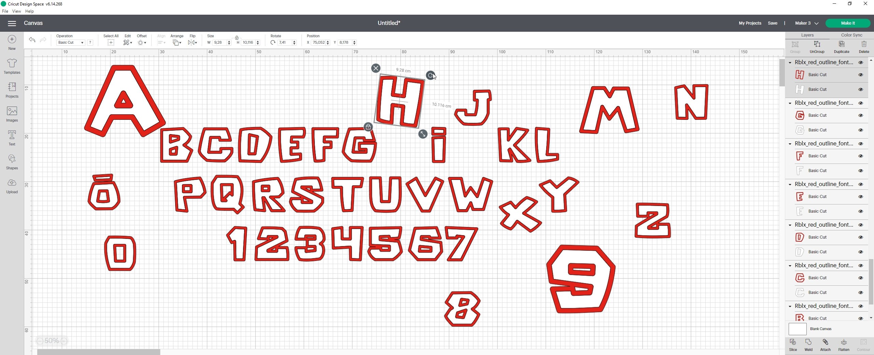874x355 pixels.
Task: Click the Duplicate icon
Action: pos(842,46)
